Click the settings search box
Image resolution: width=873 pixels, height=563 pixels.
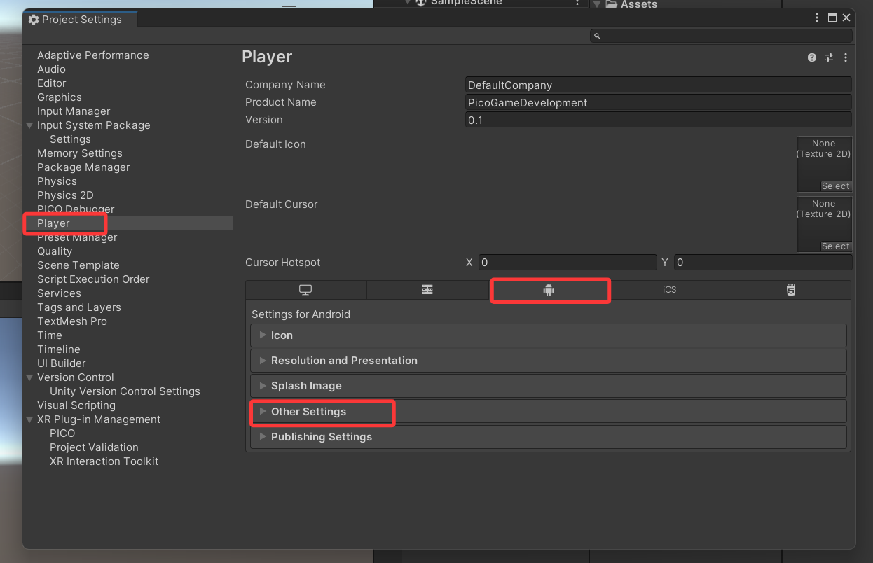coord(721,36)
